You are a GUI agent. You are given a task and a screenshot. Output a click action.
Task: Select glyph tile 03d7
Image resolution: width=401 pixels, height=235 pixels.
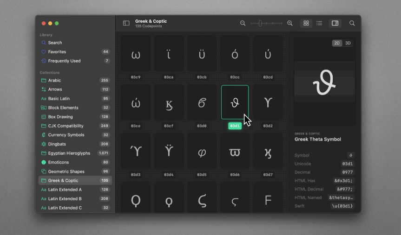click(x=268, y=151)
